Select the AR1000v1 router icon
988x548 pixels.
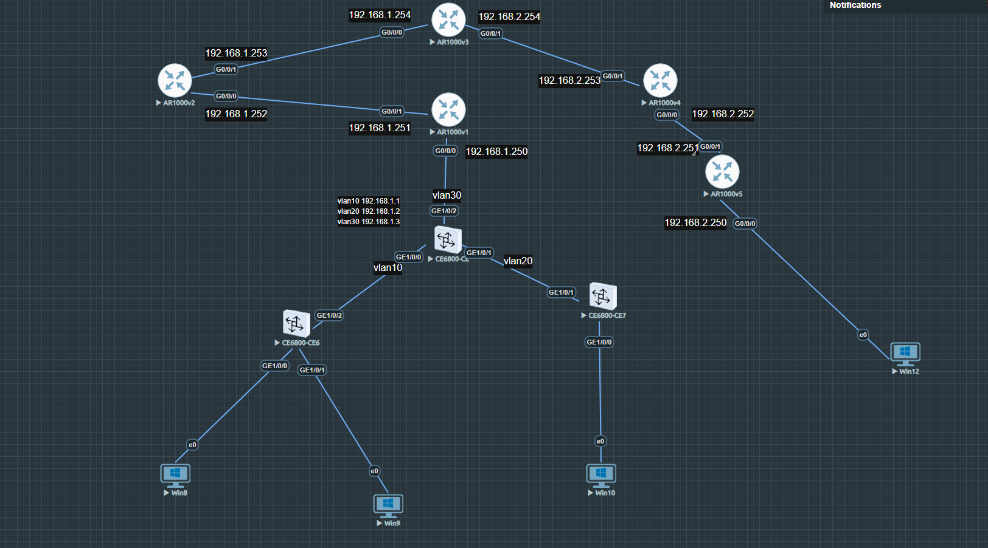click(x=448, y=109)
